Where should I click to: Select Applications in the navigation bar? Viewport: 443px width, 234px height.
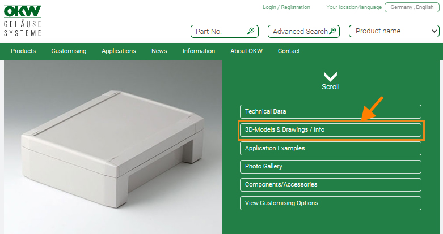pyautogui.click(x=119, y=51)
